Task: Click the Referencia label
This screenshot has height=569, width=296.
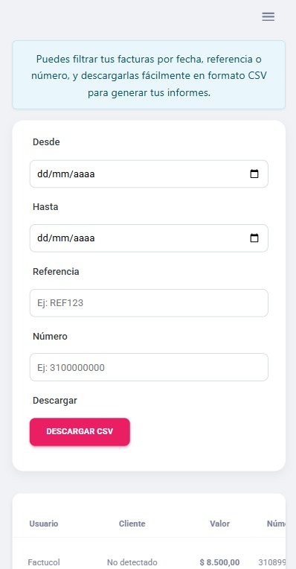Action: coord(56,271)
